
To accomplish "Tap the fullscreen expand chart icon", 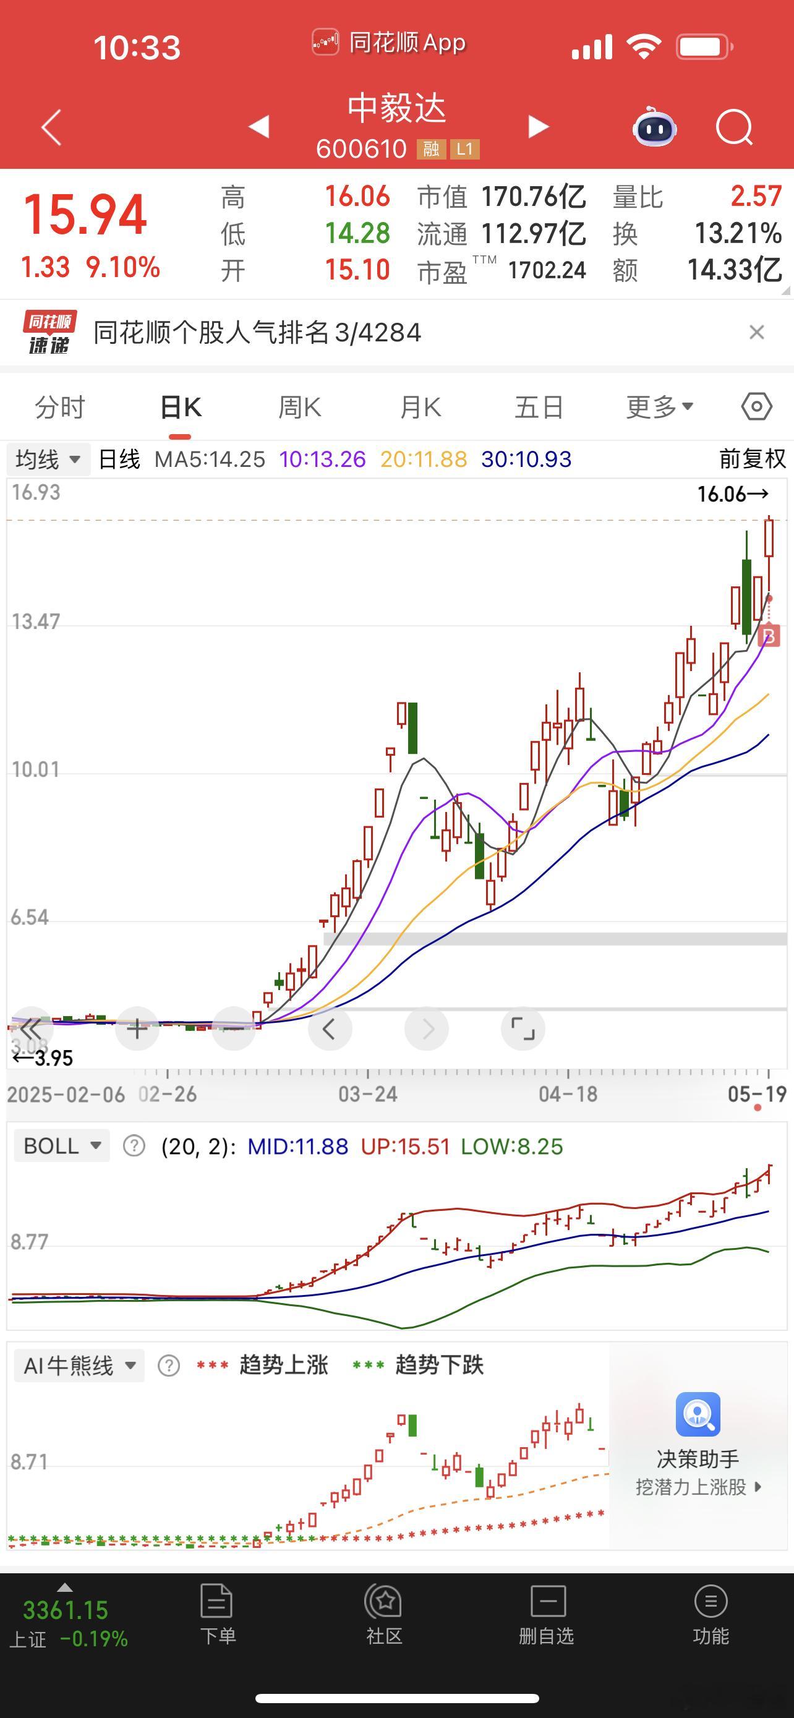I will coord(523,1028).
